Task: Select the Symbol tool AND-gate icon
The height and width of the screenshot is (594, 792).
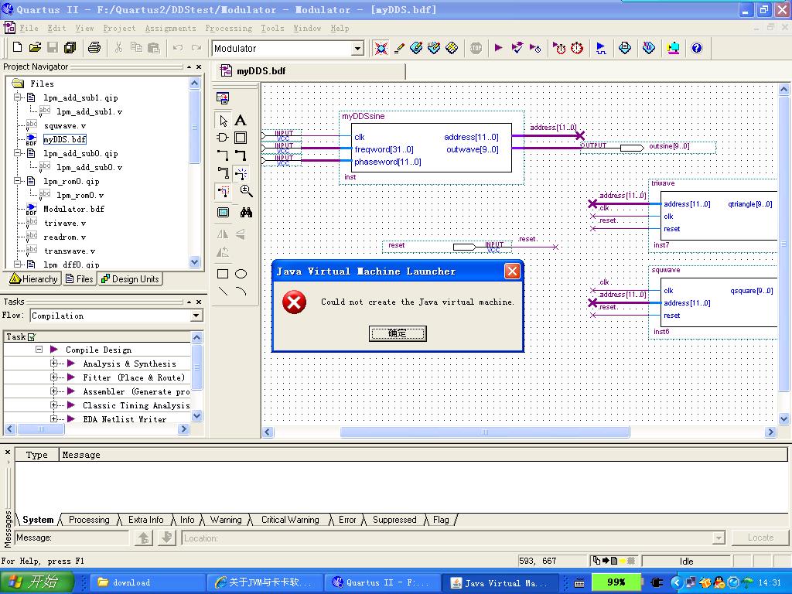Action: coord(223,138)
